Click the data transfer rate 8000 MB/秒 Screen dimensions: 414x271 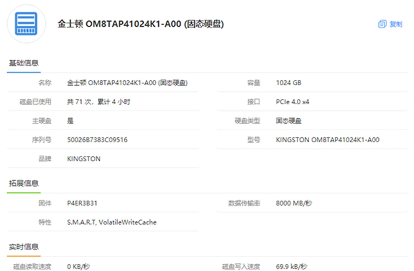coord(294,203)
